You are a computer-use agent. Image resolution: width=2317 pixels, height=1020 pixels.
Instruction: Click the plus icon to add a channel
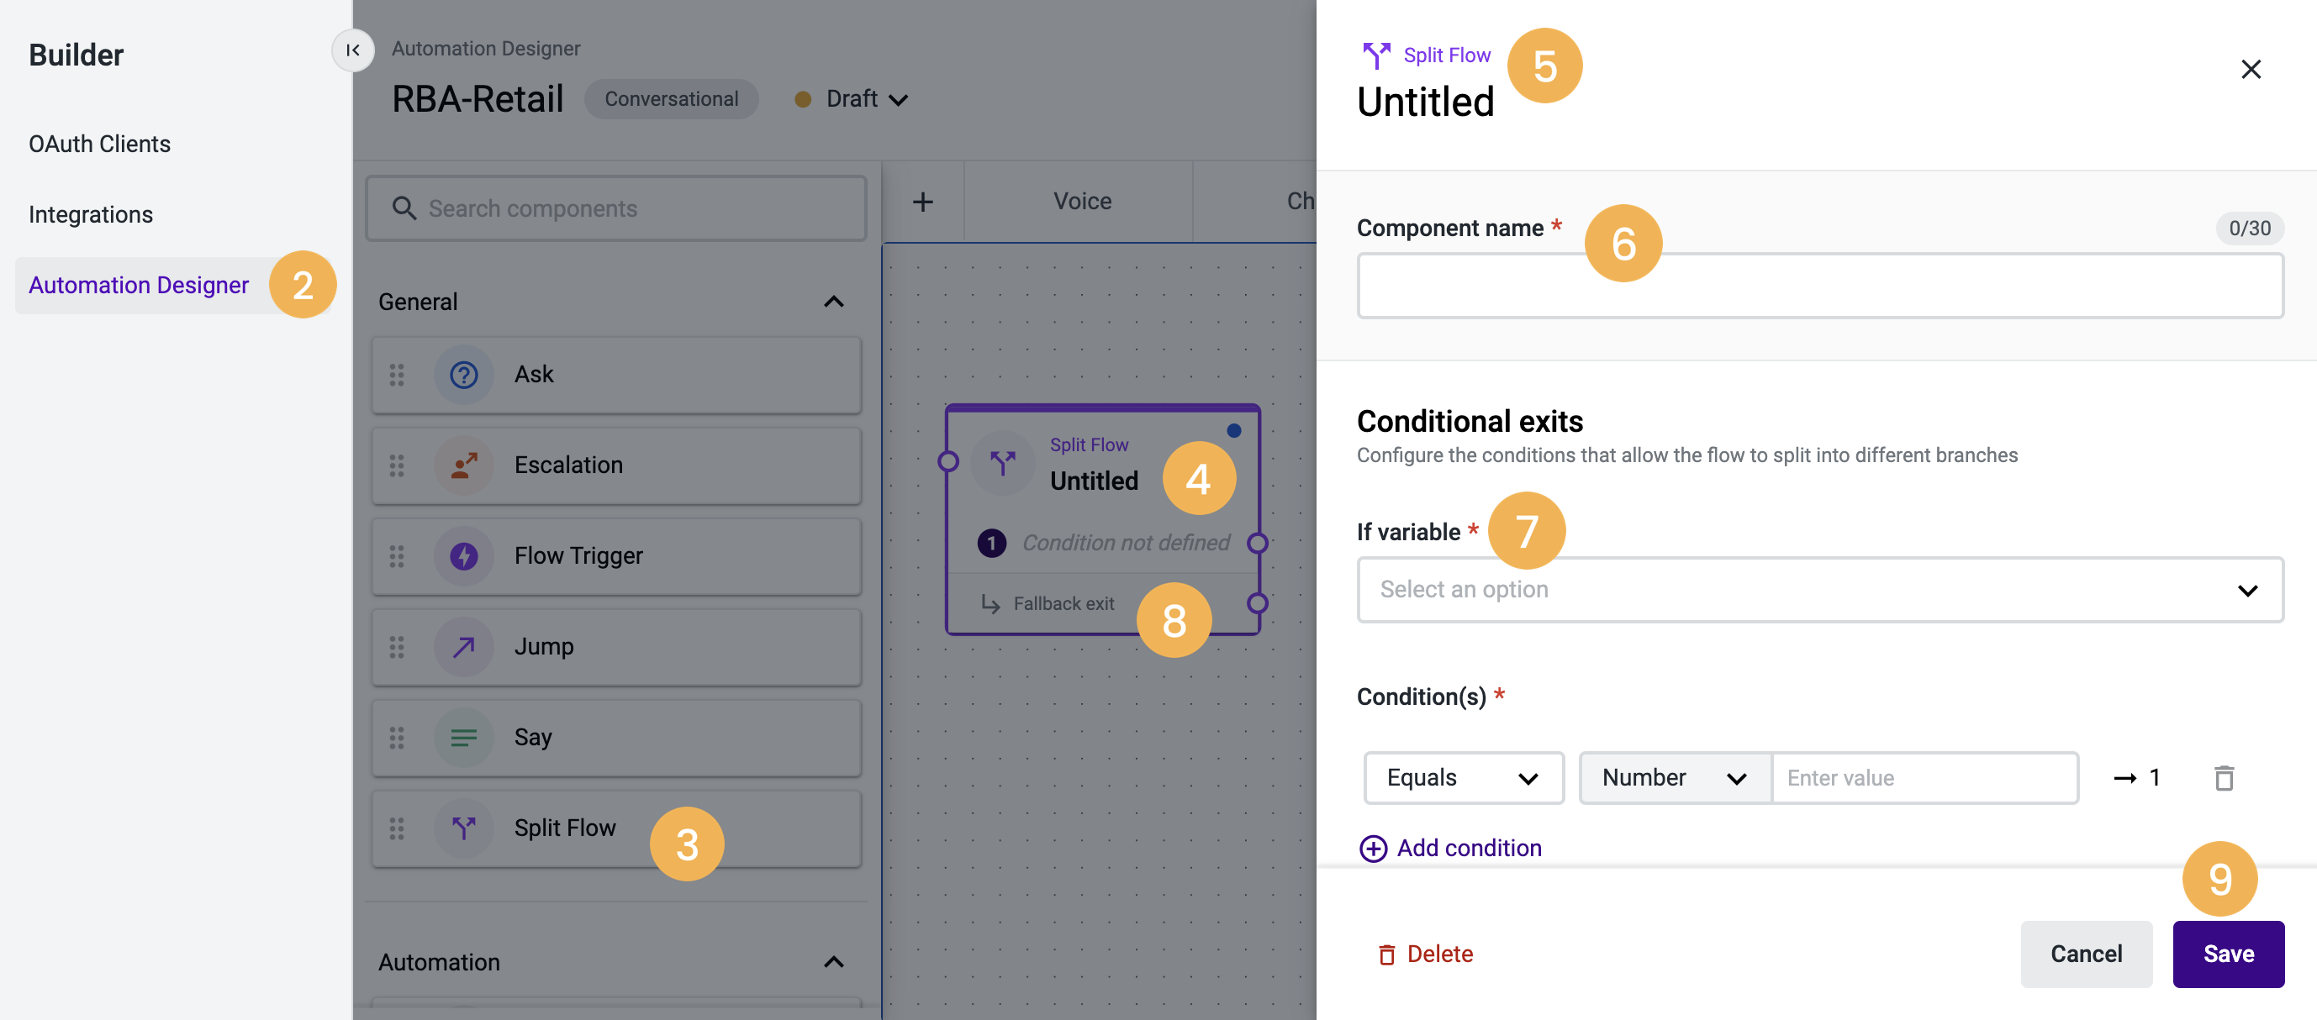click(x=923, y=201)
